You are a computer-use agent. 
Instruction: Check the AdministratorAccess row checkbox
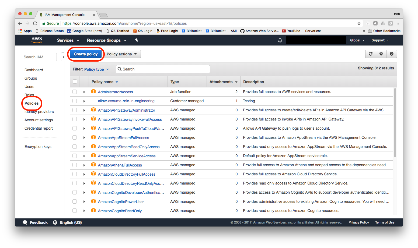[x=75, y=92]
